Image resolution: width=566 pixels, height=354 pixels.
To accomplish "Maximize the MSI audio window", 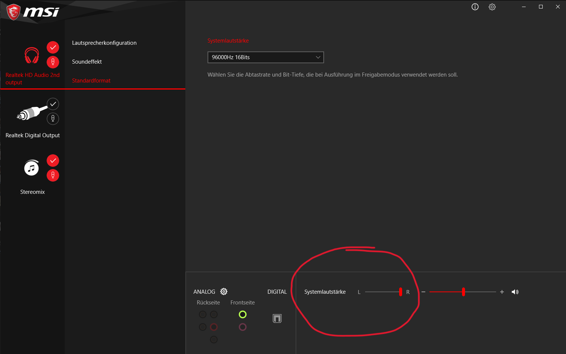I will (x=541, y=7).
